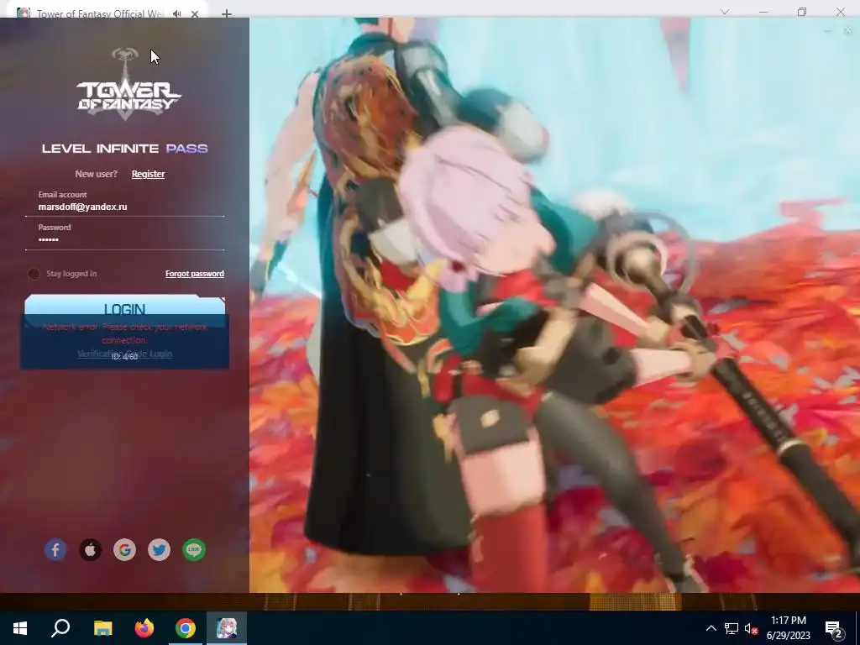Open Google Chrome from the taskbar
Viewport: 860px width, 645px height.
click(x=186, y=628)
